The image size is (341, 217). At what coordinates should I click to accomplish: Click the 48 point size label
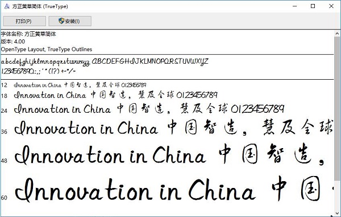point(4,161)
